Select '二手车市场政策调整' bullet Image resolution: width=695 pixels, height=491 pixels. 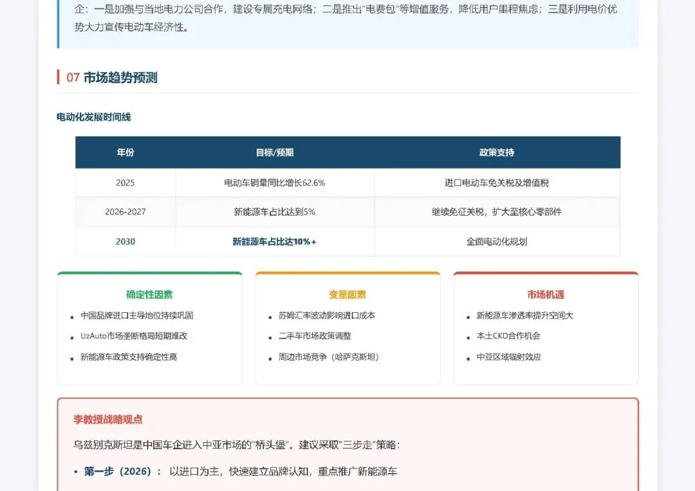coord(315,336)
